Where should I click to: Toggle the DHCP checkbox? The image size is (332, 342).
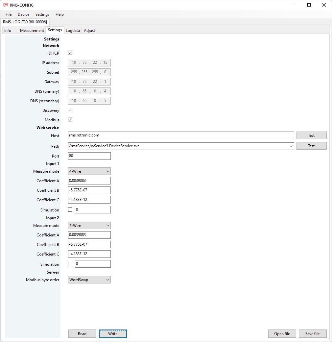[x=70, y=53]
